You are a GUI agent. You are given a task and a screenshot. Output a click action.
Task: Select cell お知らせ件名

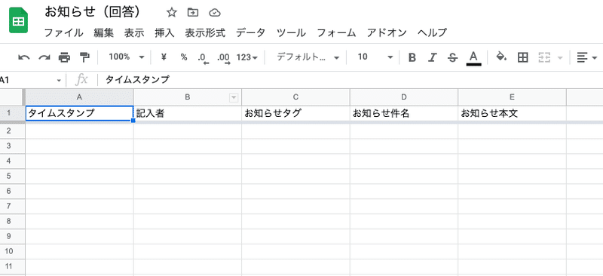click(x=404, y=114)
